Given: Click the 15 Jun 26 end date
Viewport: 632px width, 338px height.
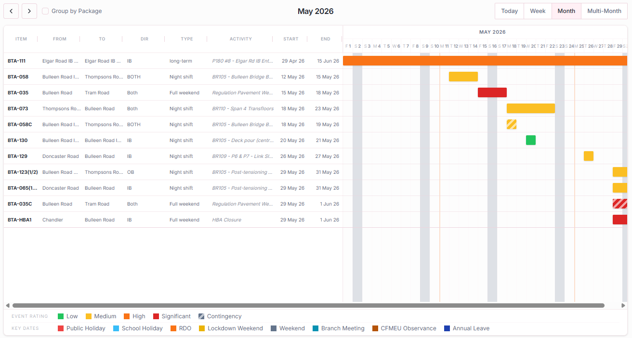Looking at the screenshot, I should [328, 61].
